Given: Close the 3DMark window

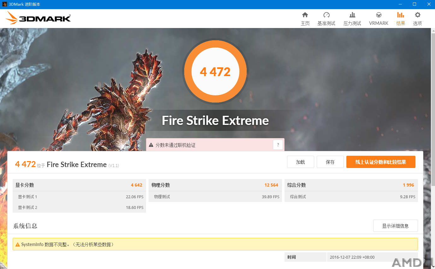Looking at the screenshot, I should pos(428,4).
